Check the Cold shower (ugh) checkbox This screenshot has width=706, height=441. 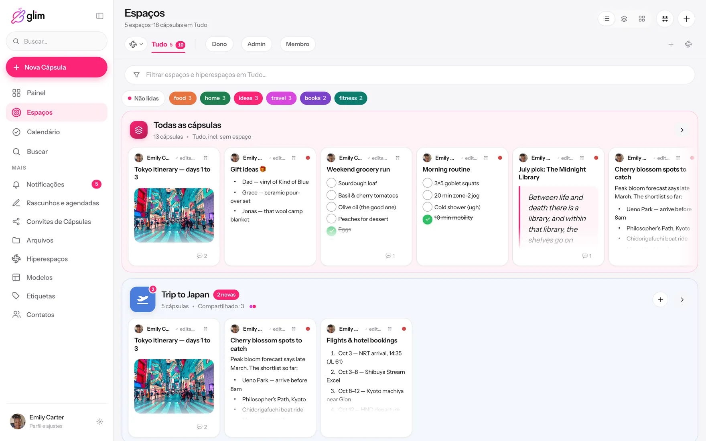pyautogui.click(x=427, y=207)
